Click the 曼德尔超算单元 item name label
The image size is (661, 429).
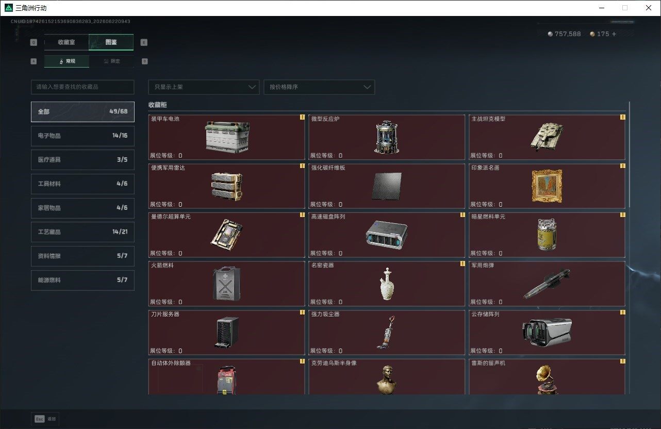(x=171, y=217)
